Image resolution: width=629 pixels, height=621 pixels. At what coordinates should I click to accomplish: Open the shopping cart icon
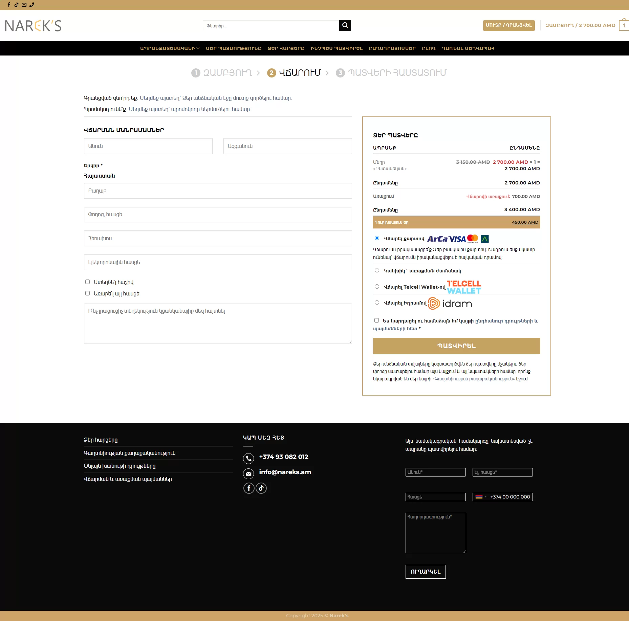tap(624, 25)
